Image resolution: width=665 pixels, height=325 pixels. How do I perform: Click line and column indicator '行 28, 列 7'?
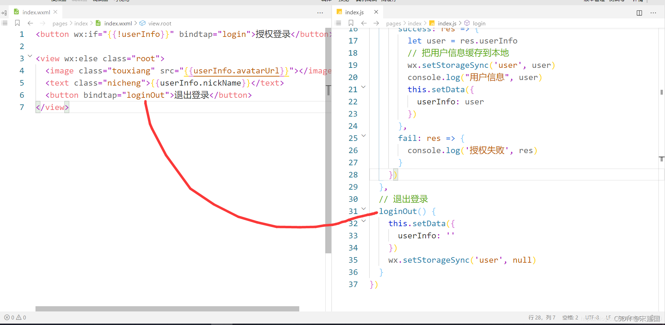point(542,317)
